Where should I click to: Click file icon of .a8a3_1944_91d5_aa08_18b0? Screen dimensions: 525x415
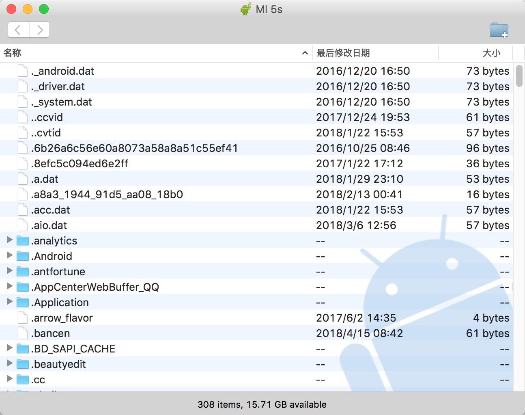23,194
